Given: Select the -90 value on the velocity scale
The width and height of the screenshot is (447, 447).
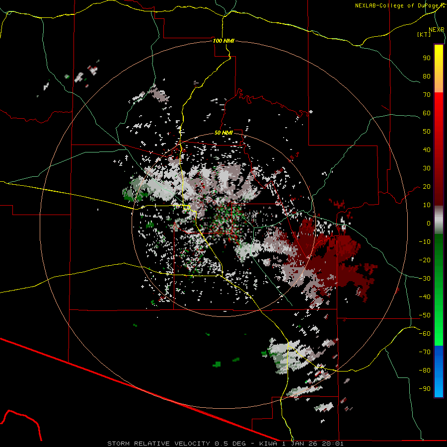Looking at the screenshot, I should [425, 389].
